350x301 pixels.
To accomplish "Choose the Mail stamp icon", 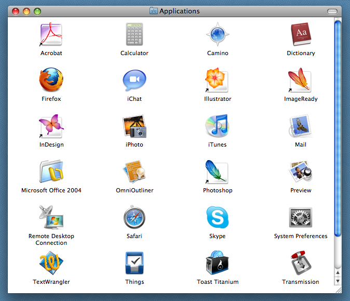I will click(x=301, y=126).
